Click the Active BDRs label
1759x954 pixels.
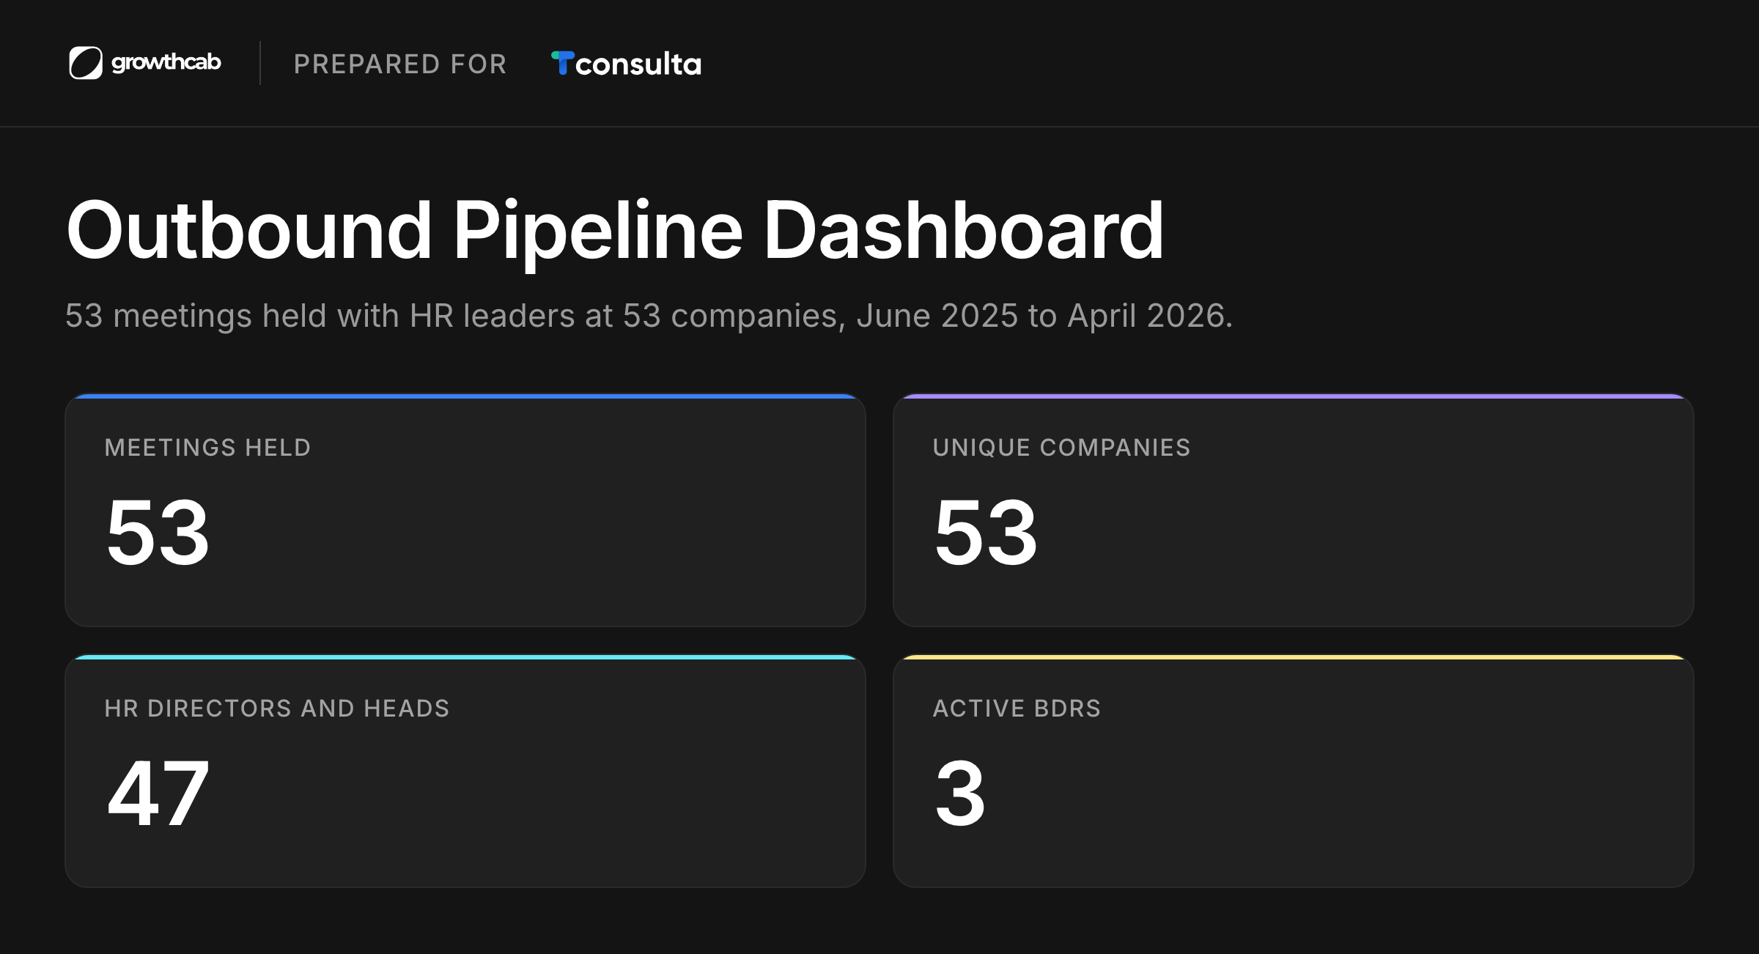(1017, 709)
